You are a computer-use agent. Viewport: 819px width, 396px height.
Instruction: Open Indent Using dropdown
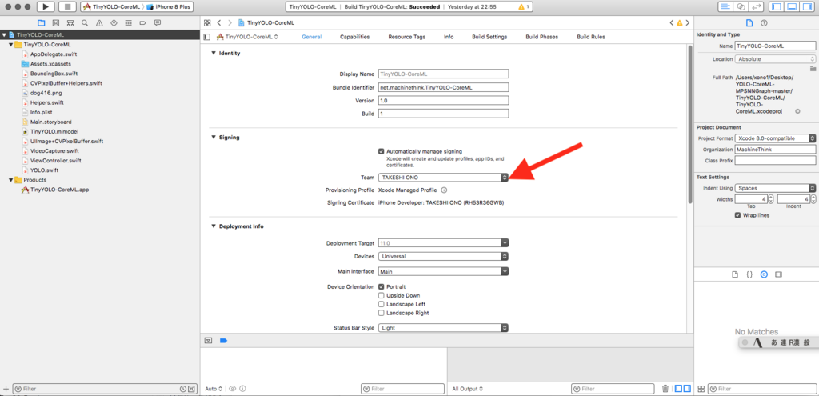click(775, 188)
